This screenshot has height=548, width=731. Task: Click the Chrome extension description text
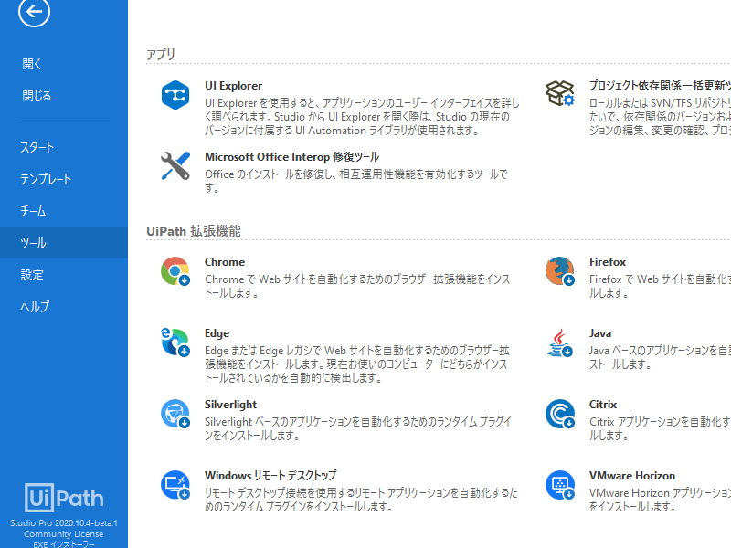pos(357,286)
